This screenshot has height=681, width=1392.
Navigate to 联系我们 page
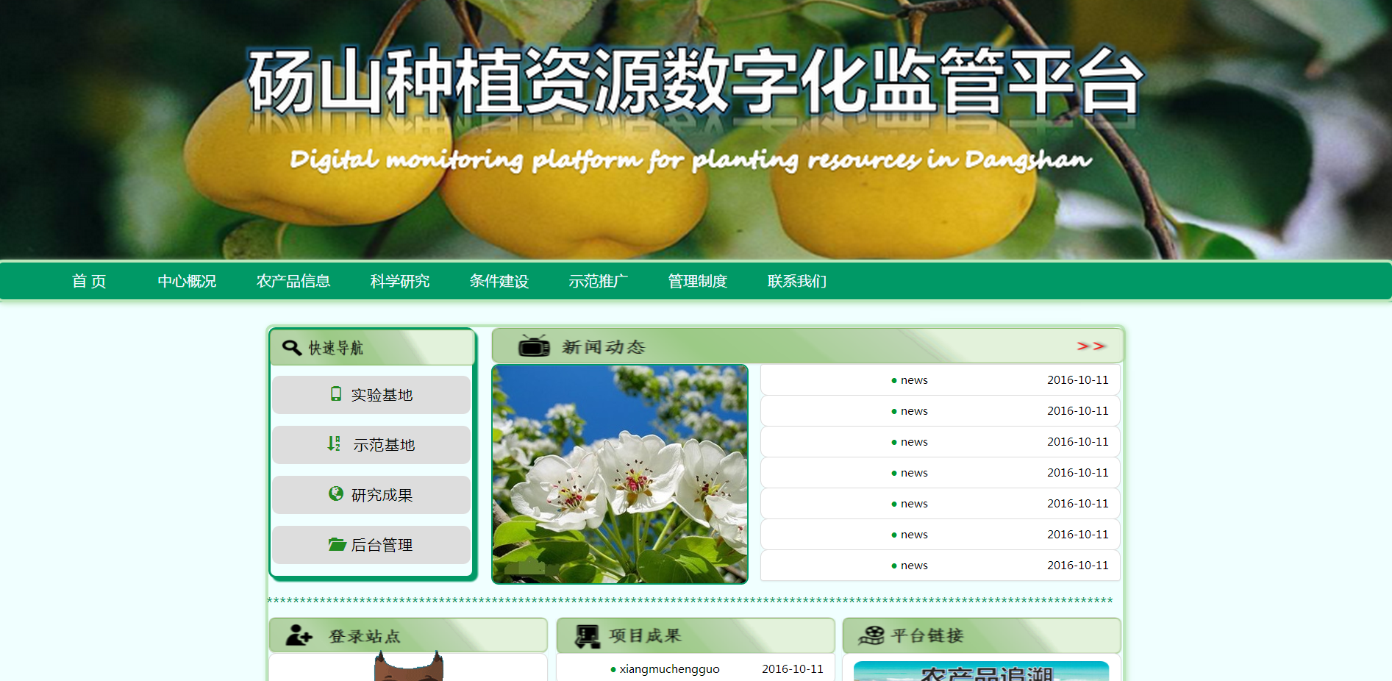point(797,281)
